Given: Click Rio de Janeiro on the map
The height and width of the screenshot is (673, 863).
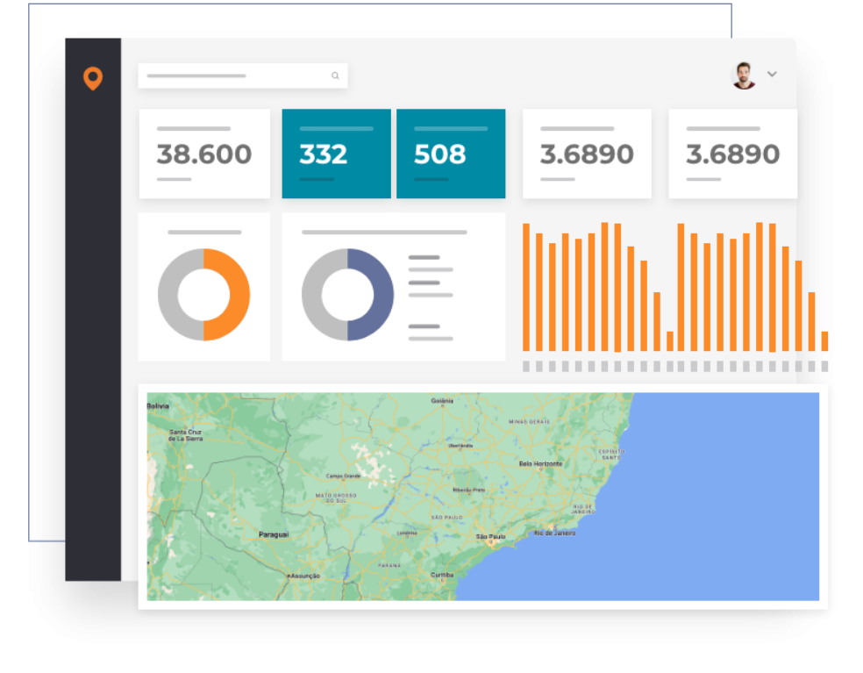Looking at the screenshot, I should pos(554,533).
